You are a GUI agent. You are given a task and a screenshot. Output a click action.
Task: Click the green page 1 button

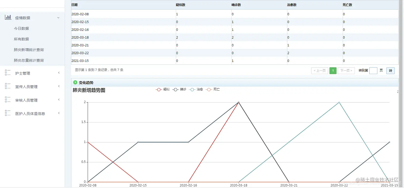point(333,71)
